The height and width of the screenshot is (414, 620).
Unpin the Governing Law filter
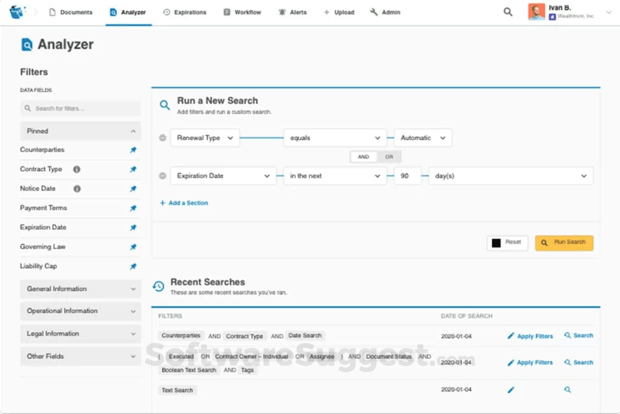[x=133, y=246]
